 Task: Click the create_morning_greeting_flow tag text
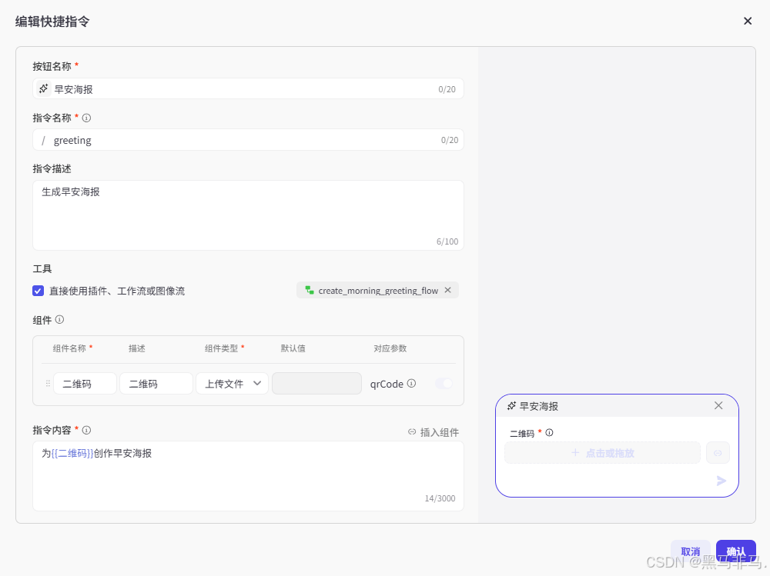(378, 291)
